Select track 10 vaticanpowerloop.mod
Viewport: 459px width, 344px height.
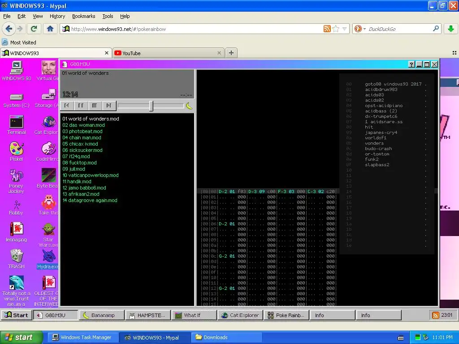tap(91, 175)
